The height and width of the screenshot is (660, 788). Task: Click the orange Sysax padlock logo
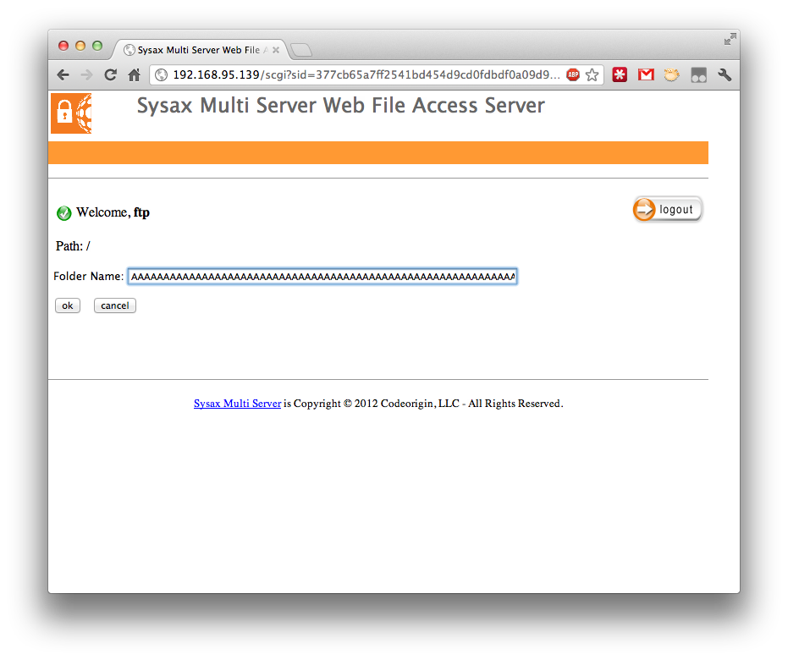(x=71, y=113)
